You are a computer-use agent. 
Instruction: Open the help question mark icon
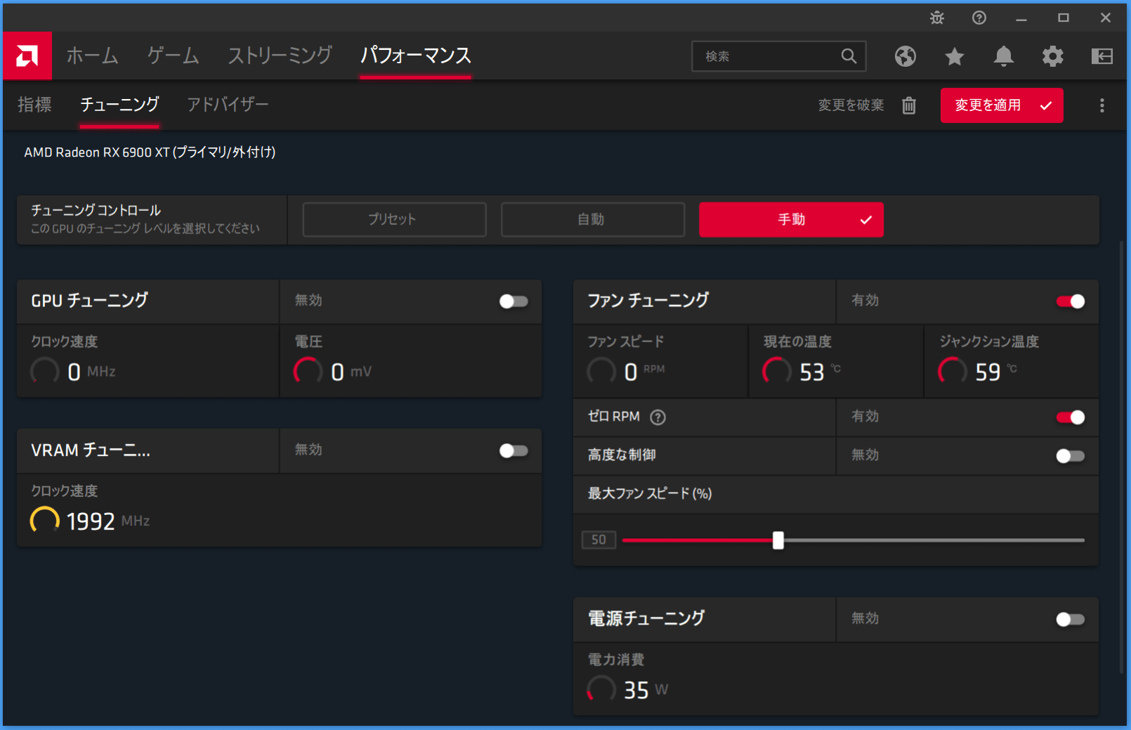[979, 18]
